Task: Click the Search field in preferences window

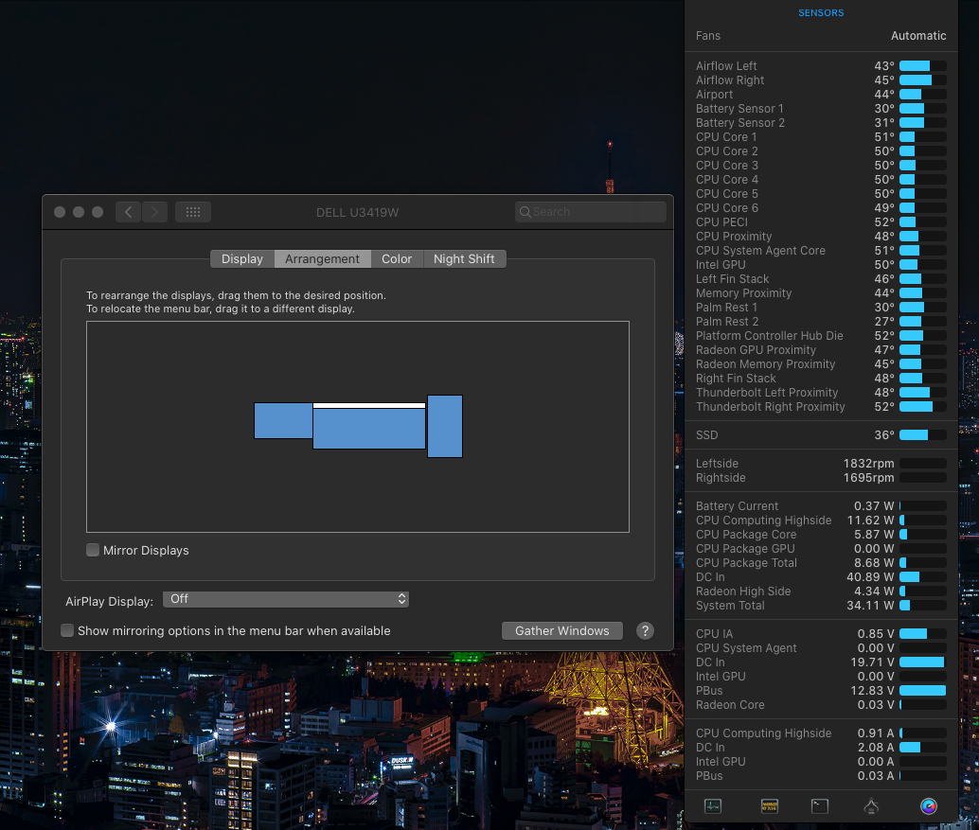Action: pyautogui.click(x=592, y=212)
